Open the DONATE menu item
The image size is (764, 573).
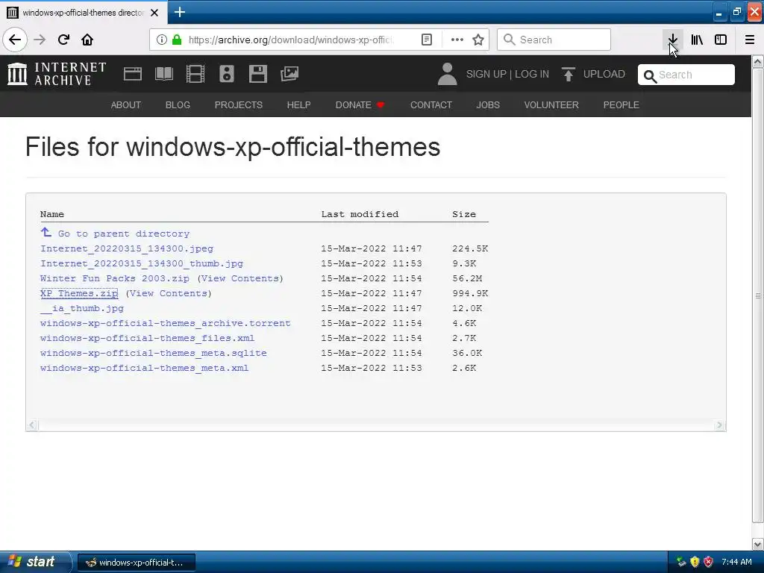tap(360, 104)
